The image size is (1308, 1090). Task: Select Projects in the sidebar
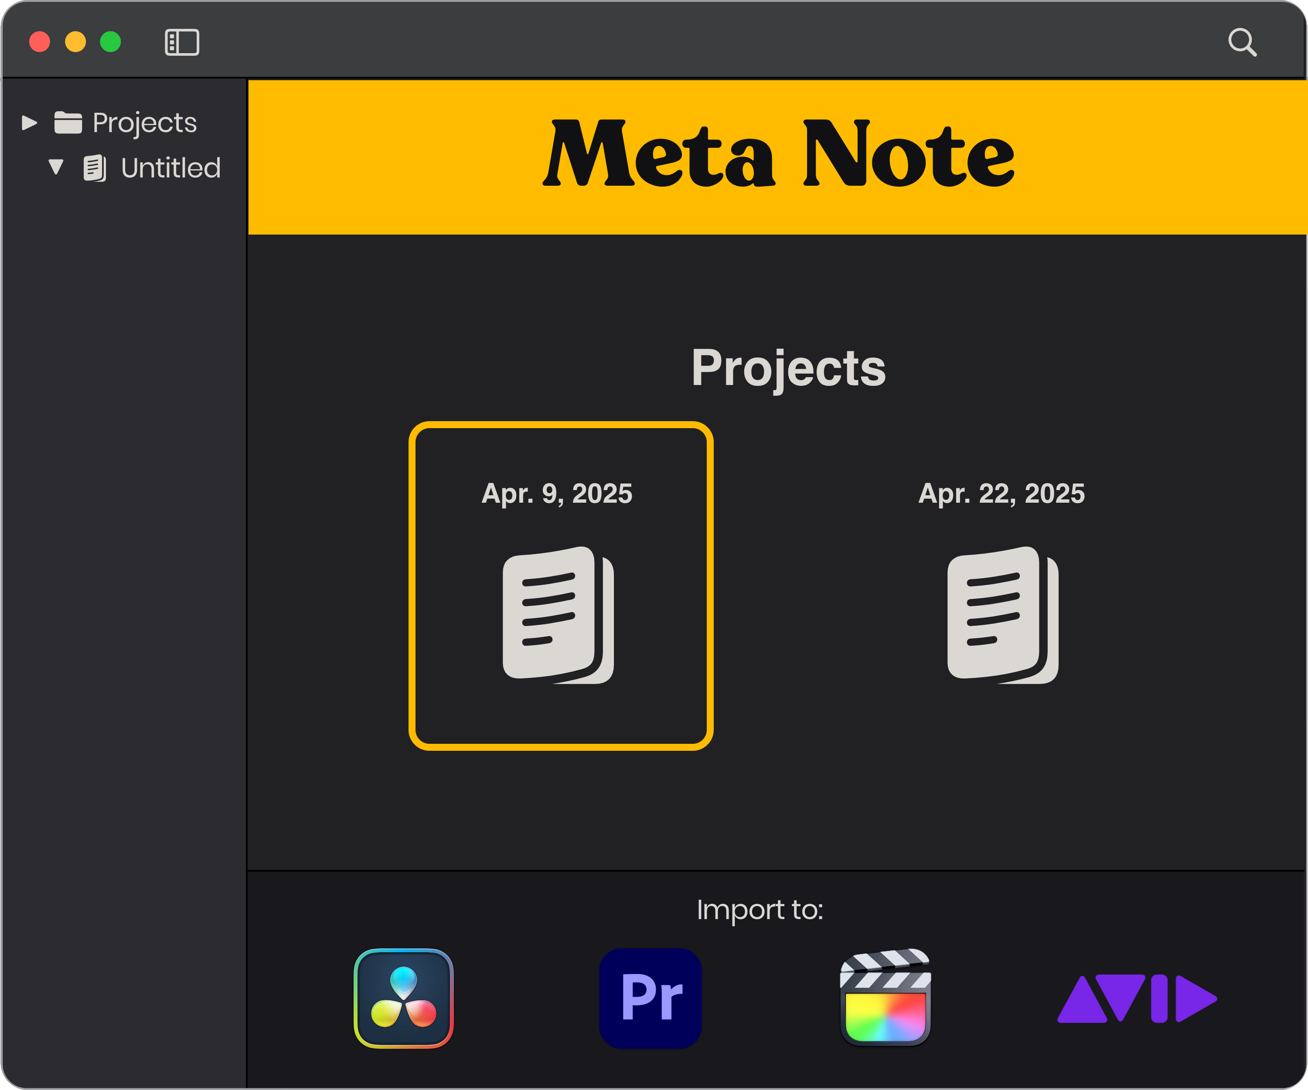coord(144,123)
